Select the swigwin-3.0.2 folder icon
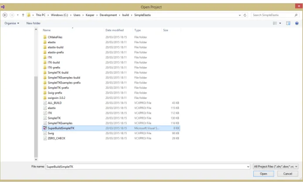The image size is (303, 183). click(45, 98)
